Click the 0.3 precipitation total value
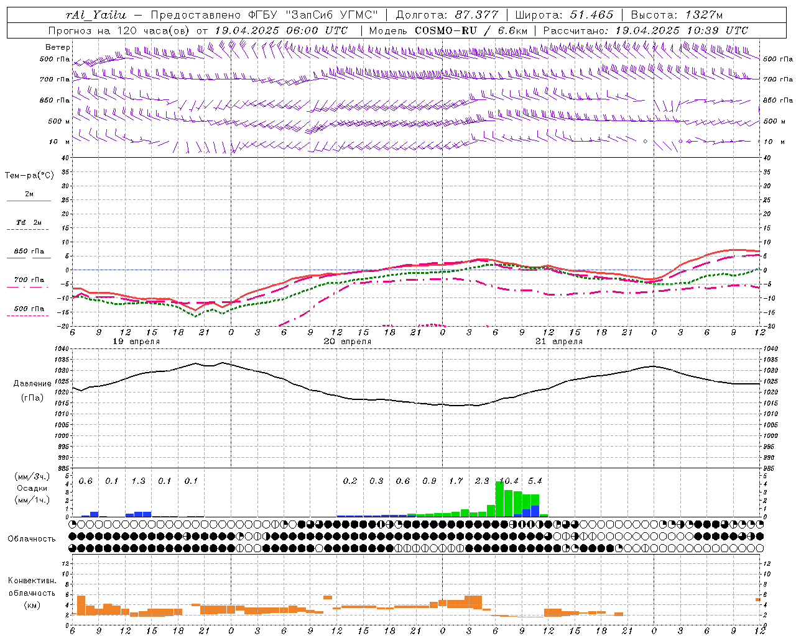The width and height of the screenshot is (796, 636). [376, 481]
